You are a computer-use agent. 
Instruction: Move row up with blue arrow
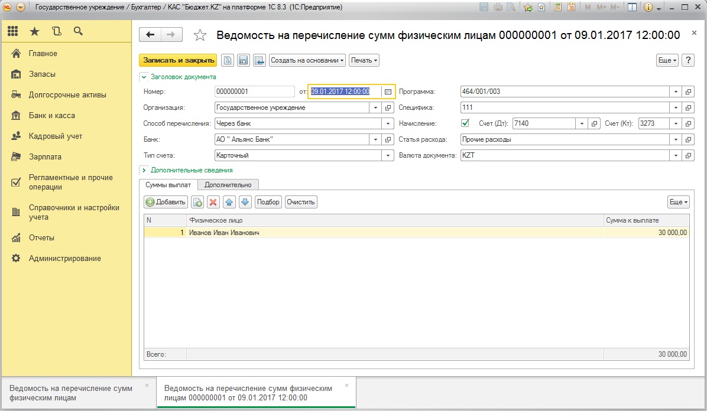(x=229, y=202)
